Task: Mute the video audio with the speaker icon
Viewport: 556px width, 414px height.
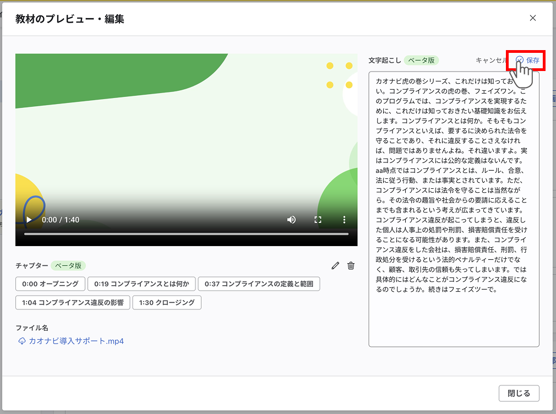Action: point(291,219)
